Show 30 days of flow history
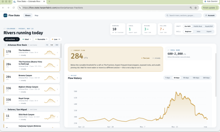The image size is (220, 132). pos(176,78)
